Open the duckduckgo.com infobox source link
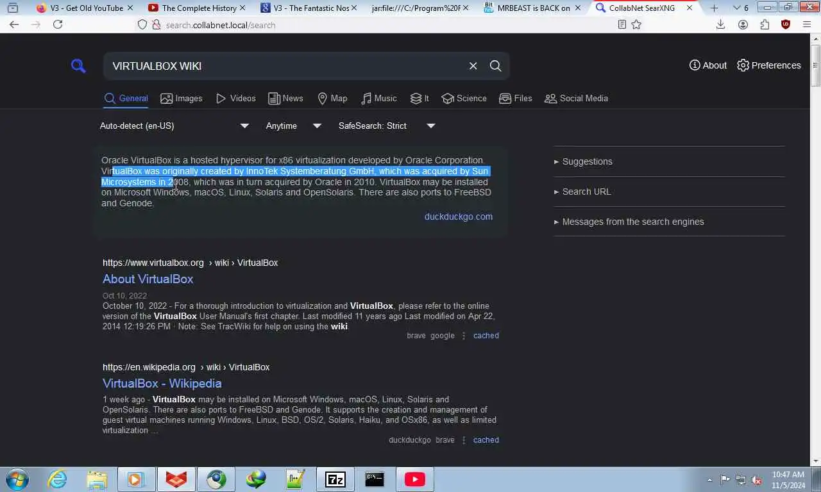Image resolution: width=821 pixels, height=492 pixels. tap(459, 217)
